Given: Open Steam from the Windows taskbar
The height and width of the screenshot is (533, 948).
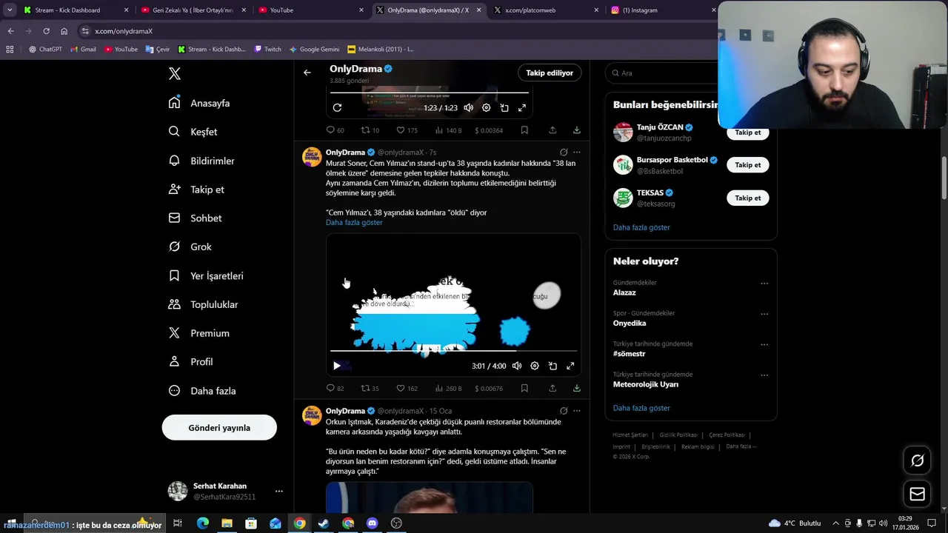Looking at the screenshot, I should [324, 523].
